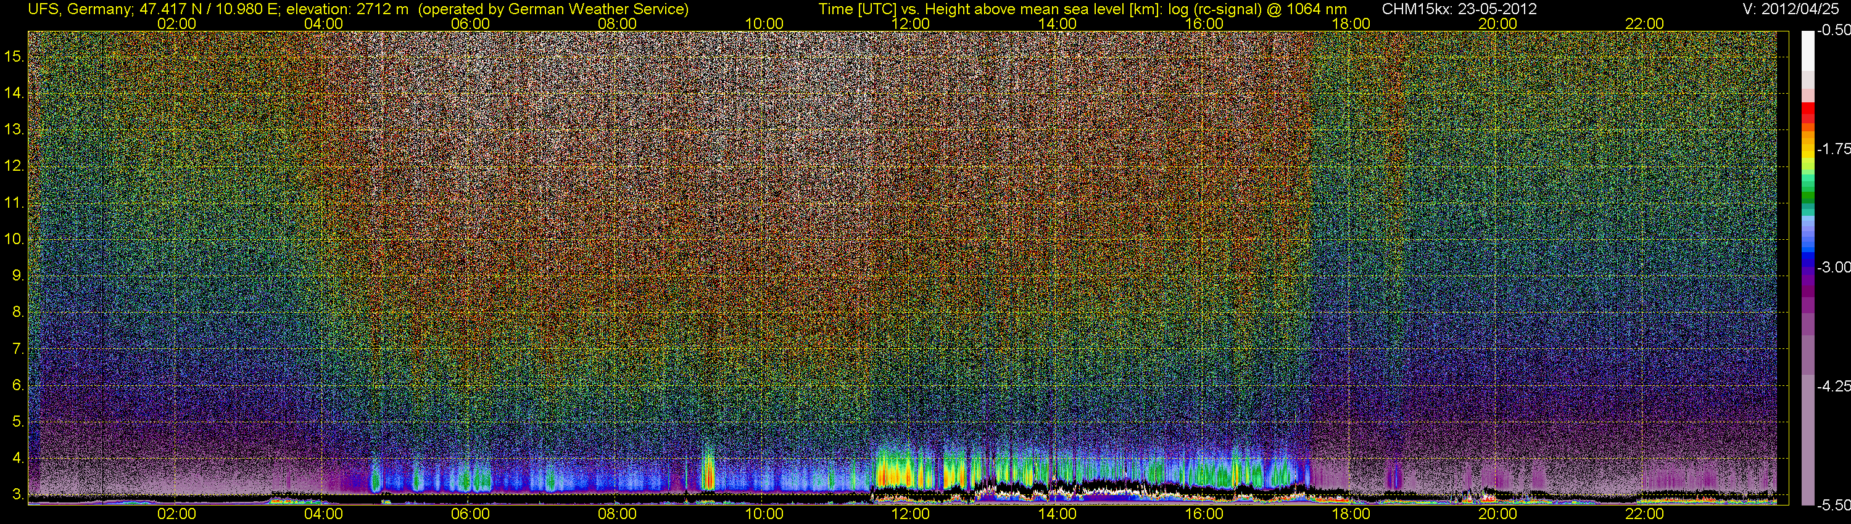Select the 06:00 label on the top time axis

[471, 23]
